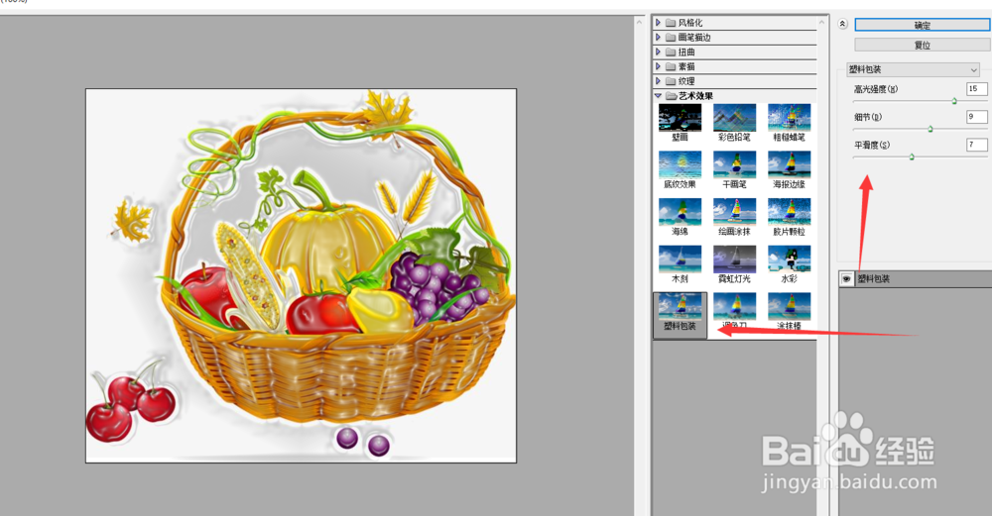Hide the 塑料包装 effect layer eye icon
The height and width of the screenshot is (516, 992).
tap(846, 278)
